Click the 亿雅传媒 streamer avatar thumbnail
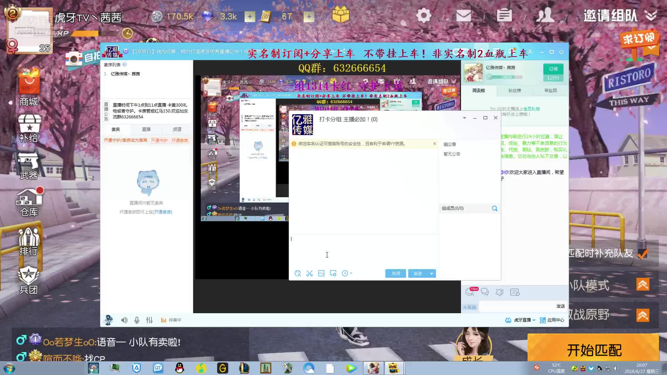This screenshot has width=667, height=375. point(474,72)
